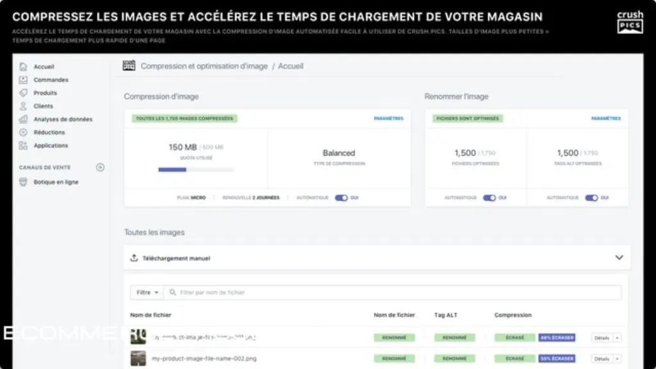Open the Applications grid icon
656x369 pixels.
click(x=24, y=145)
